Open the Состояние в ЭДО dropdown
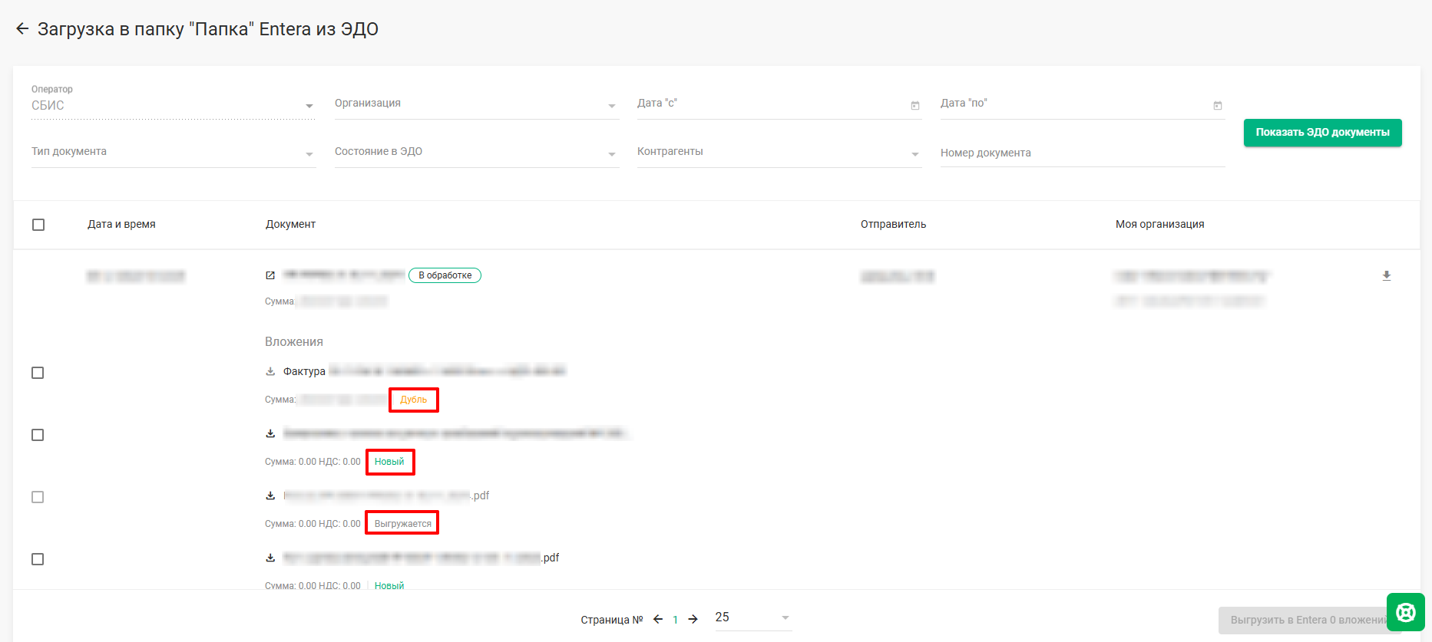The height and width of the screenshot is (642, 1432). [x=476, y=153]
